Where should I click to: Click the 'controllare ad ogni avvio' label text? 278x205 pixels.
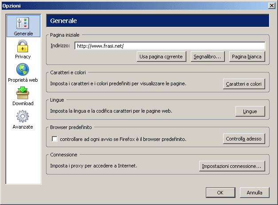123,139
